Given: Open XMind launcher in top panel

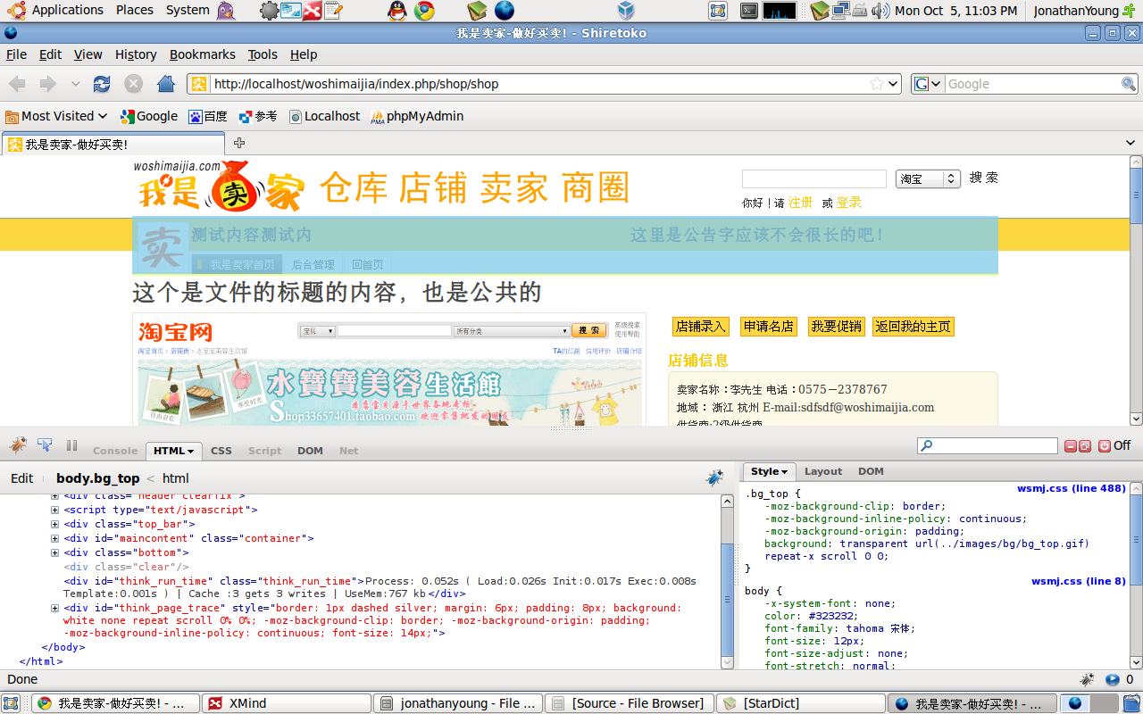Looking at the screenshot, I should (x=312, y=11).
